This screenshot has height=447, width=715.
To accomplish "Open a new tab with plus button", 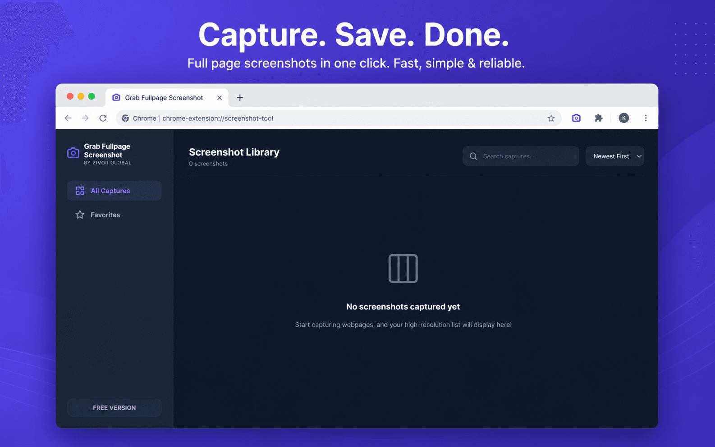I will (240, 98).
